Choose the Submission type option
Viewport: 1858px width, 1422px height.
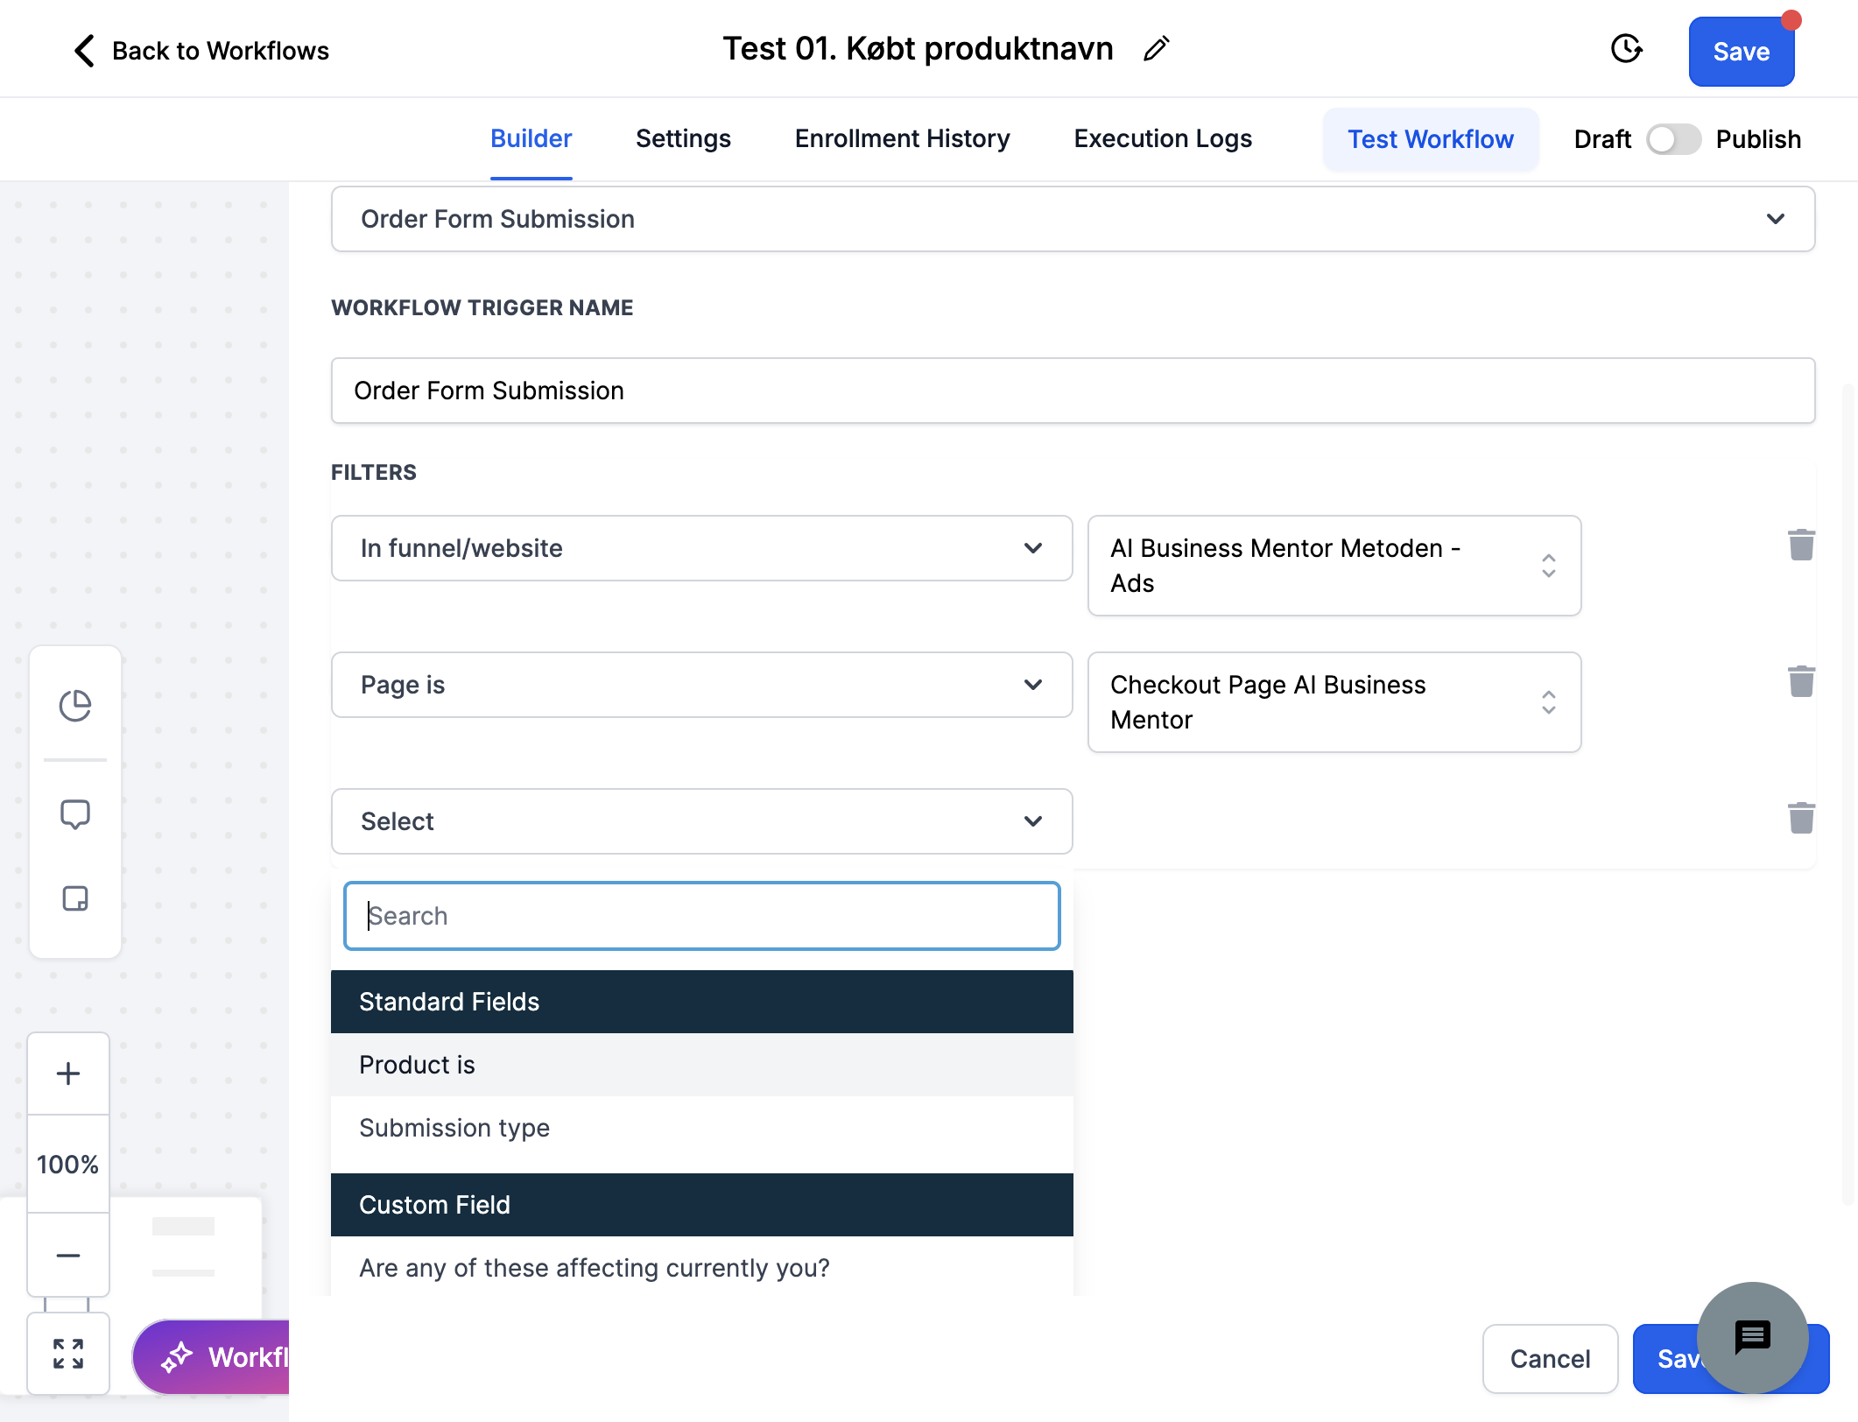[x=702, y=1128]
